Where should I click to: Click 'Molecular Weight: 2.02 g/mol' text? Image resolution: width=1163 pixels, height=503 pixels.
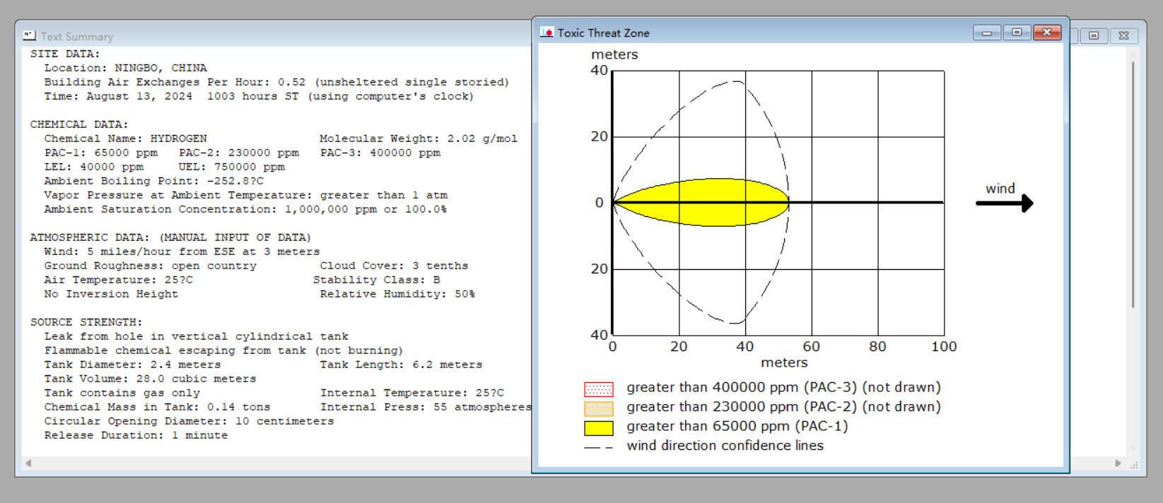(x=419, y=138)
